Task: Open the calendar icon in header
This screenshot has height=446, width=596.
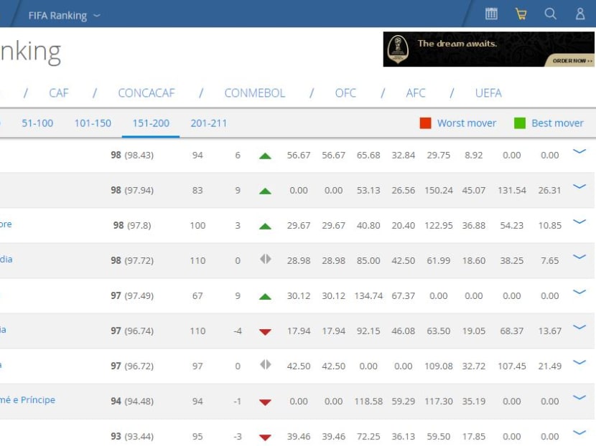Action: 491,14
